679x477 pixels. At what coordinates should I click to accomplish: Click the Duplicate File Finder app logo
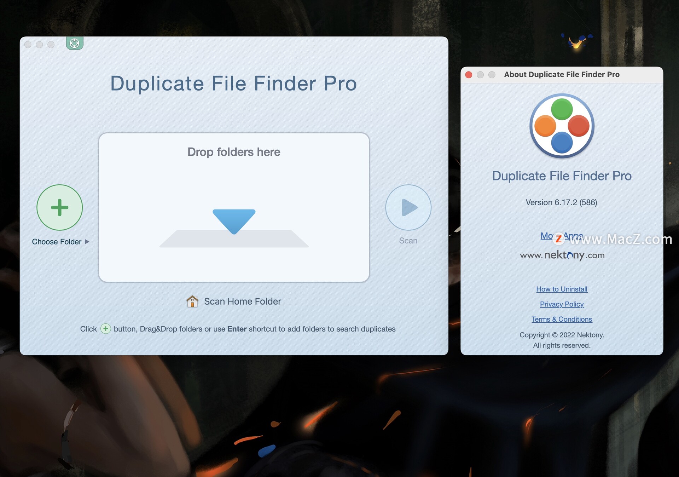[x=562, y=126]
